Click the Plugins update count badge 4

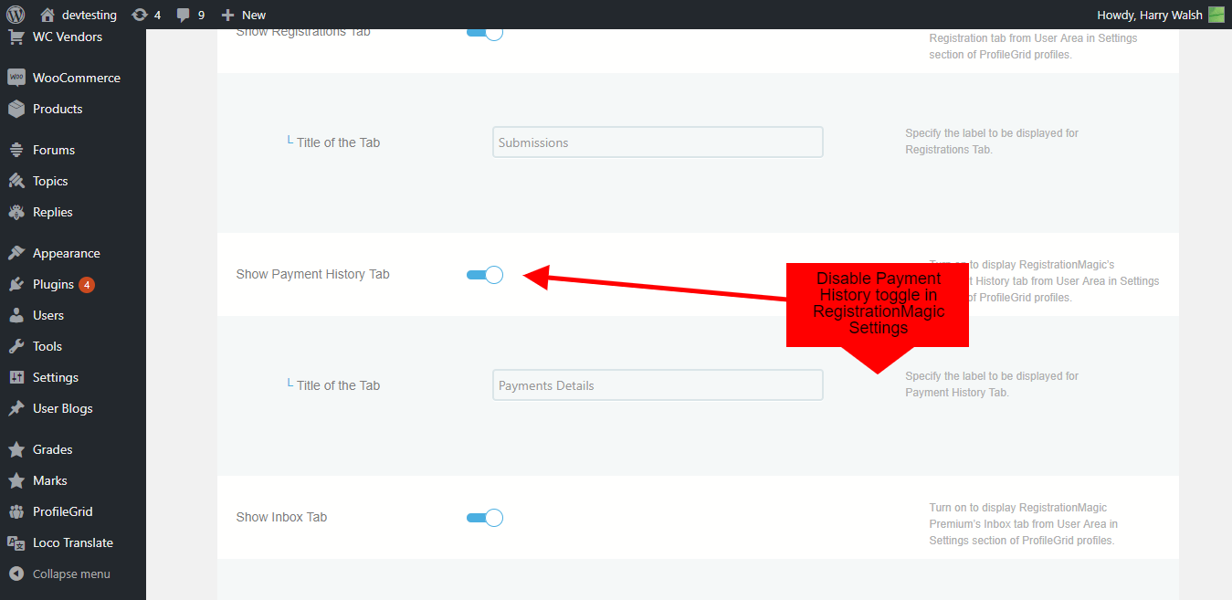(x=87, y=284)
